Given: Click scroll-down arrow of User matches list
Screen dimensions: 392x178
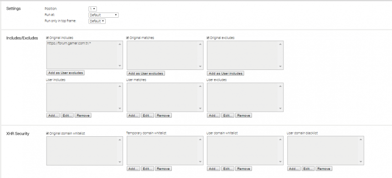Looking at the screenshot, I should coord(200,109).
